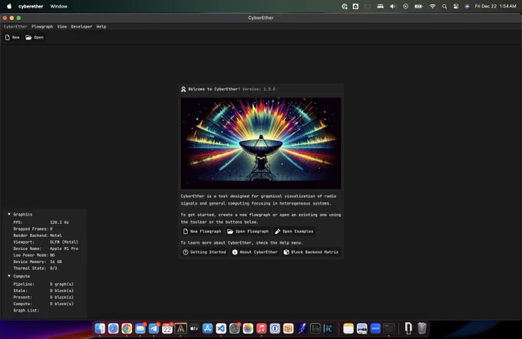Open System Settings from the Dock
The image size is (522, 339).
[234, 328]
